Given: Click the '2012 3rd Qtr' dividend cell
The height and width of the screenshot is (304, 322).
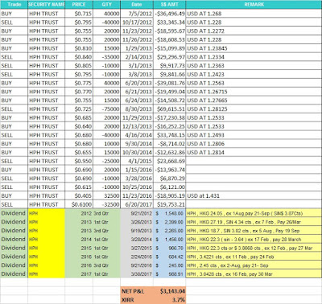Looking at the screenshot, I should point(93,213).
